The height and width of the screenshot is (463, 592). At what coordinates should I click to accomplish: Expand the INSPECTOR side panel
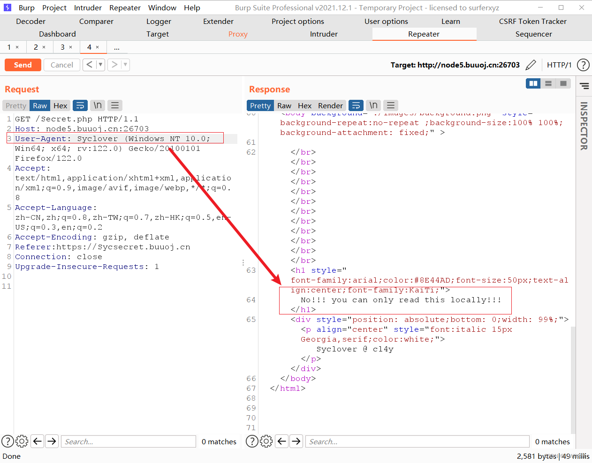(x=584, y=126)
